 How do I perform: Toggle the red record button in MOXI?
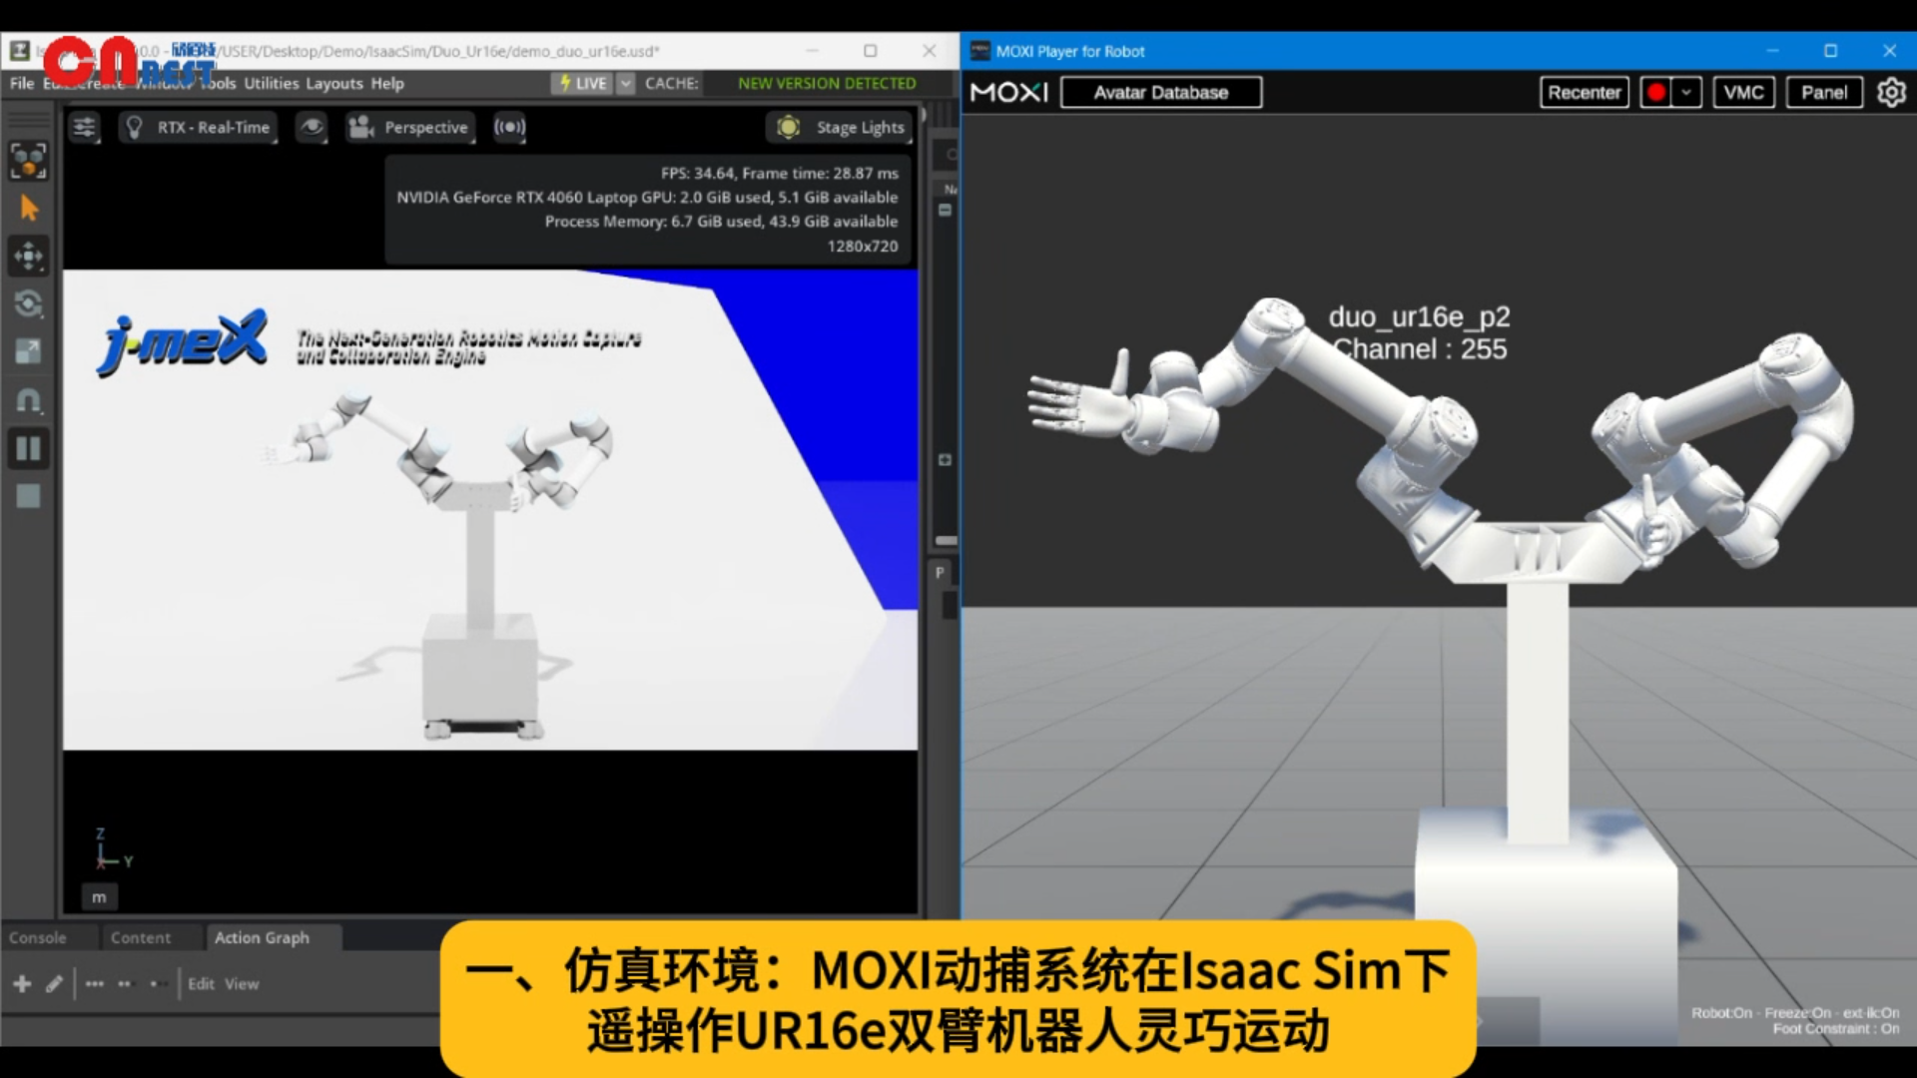tap(1656, 93)
